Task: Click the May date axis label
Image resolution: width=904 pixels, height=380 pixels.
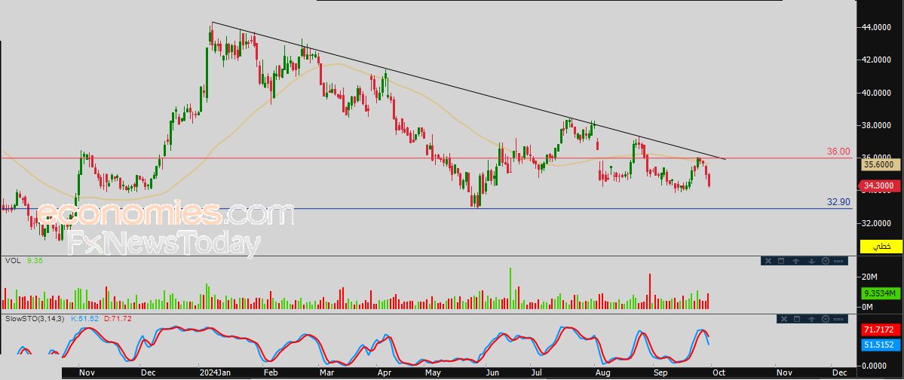Action: (x=433, y=373)
